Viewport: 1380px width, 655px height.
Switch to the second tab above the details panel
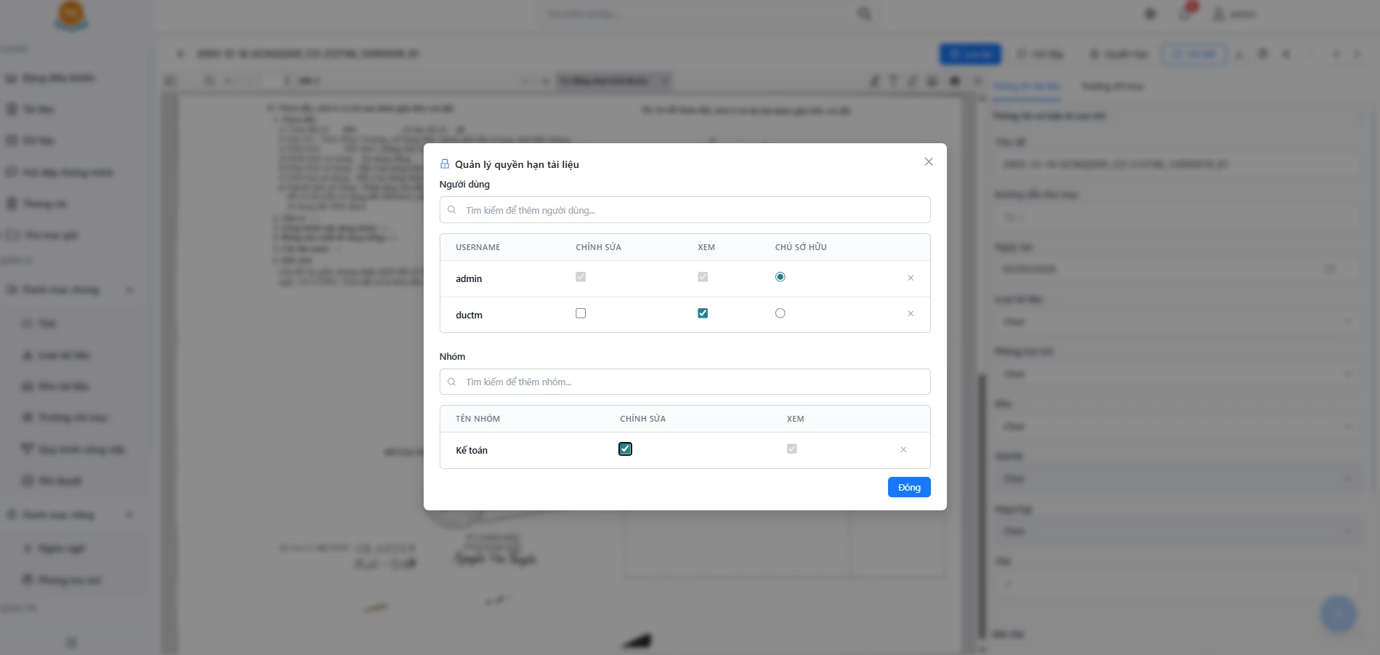[1112, 86]
